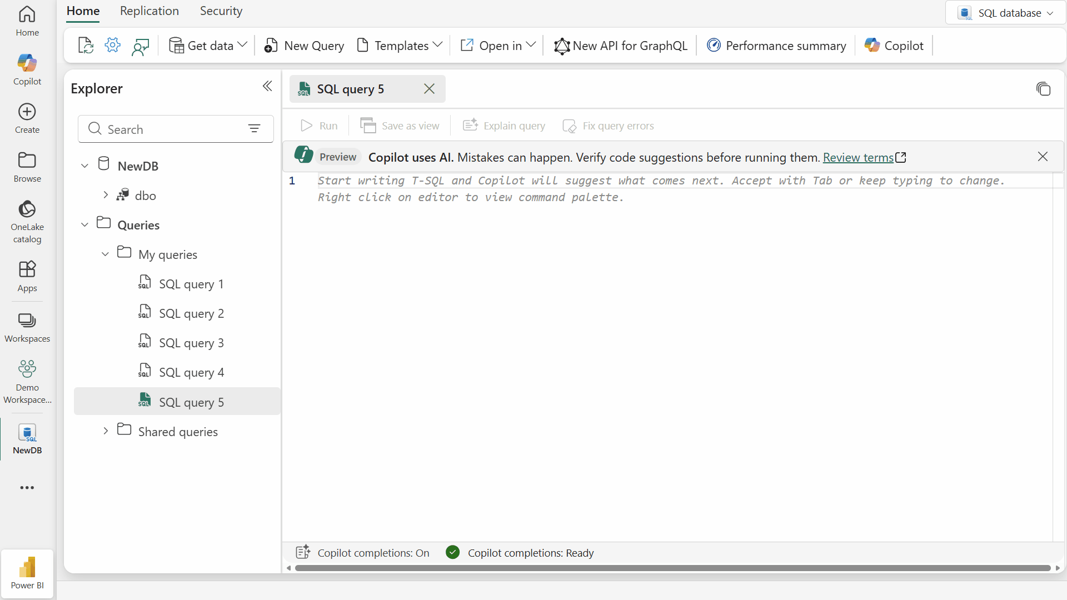Open the OneLake catalog
This screenshot has width=1067, height=600.
pyautogui.click(x=27, y=221)
